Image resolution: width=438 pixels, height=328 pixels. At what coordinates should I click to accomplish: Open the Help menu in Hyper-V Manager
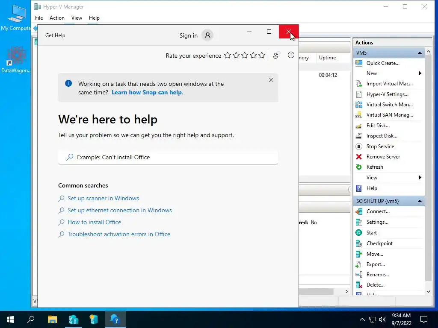point(94,18)
